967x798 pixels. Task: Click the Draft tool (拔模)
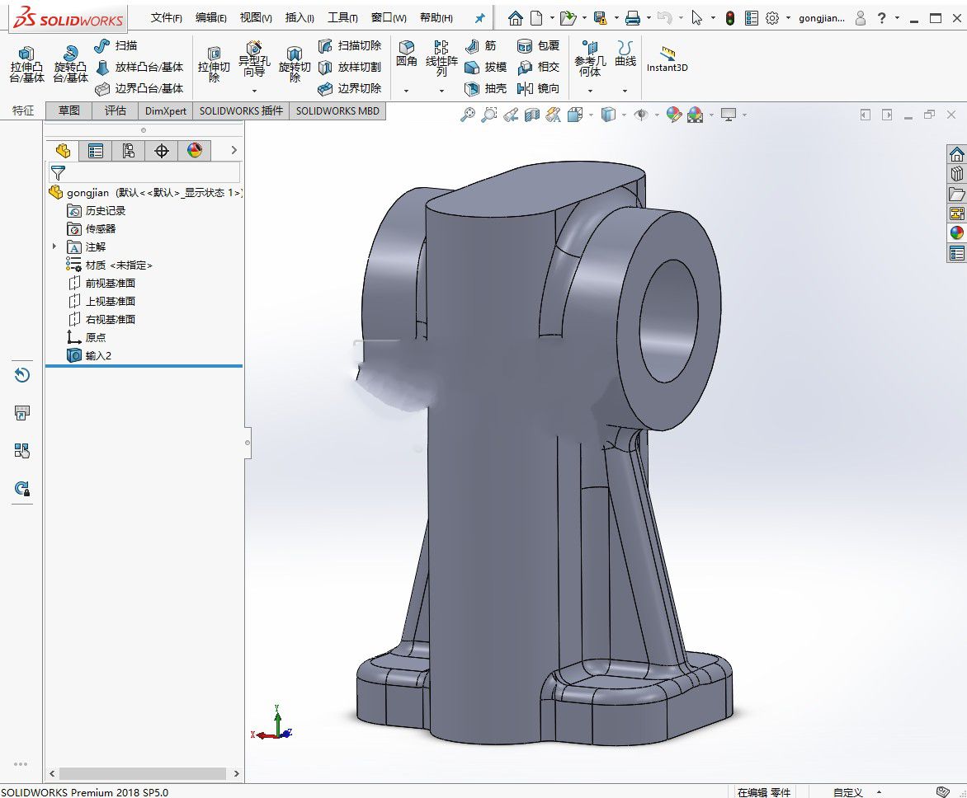(485, 67)
